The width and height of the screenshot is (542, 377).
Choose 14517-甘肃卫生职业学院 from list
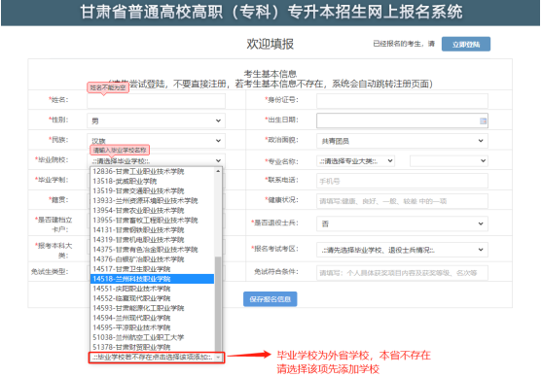click(152, 269)
